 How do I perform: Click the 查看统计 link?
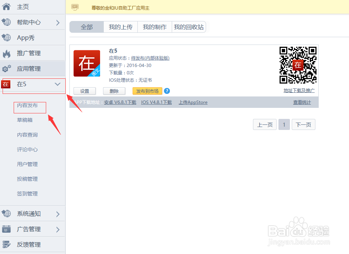(302, 102)
